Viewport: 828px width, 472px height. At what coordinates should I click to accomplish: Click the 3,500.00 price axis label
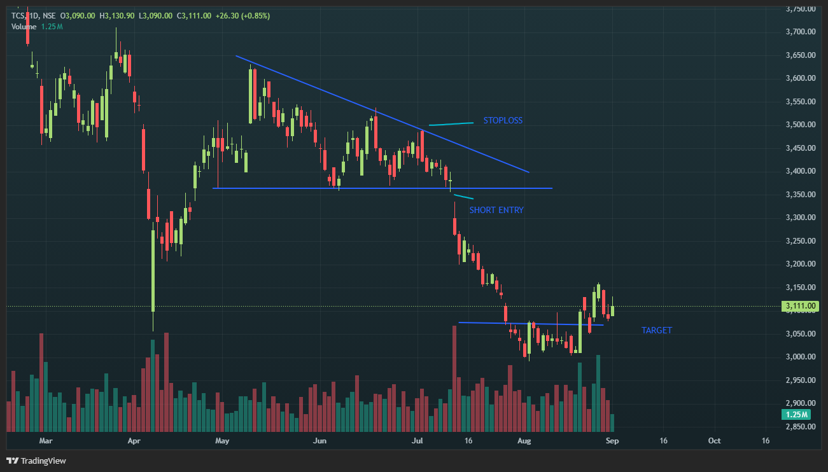[x=800, y=125]
